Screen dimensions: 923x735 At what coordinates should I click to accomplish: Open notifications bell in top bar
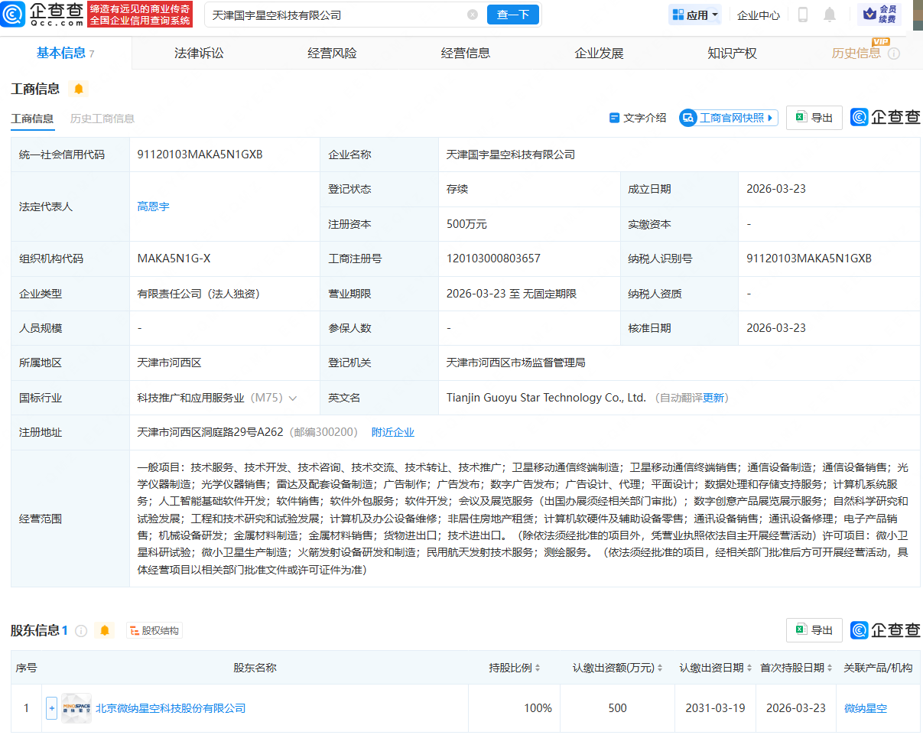830,15
